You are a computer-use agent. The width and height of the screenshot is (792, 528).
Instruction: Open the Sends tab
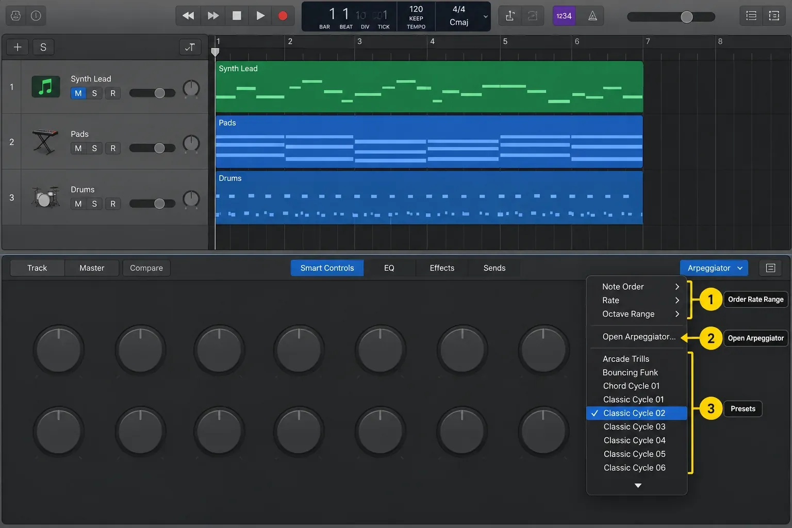(494, 268)
